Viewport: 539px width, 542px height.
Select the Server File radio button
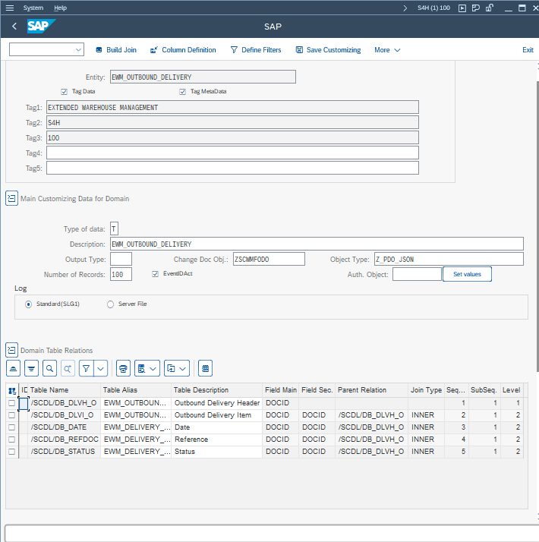click(111, 304)
